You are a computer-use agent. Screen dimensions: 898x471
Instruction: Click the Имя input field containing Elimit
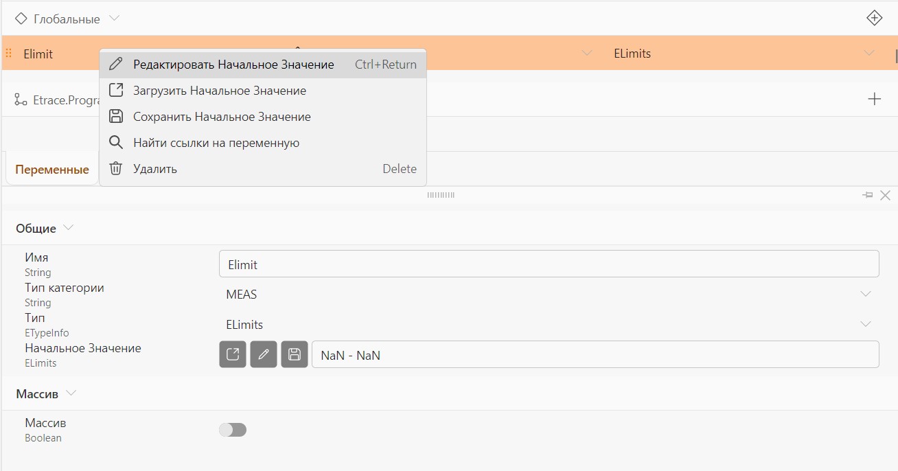[x=549, y=264]
